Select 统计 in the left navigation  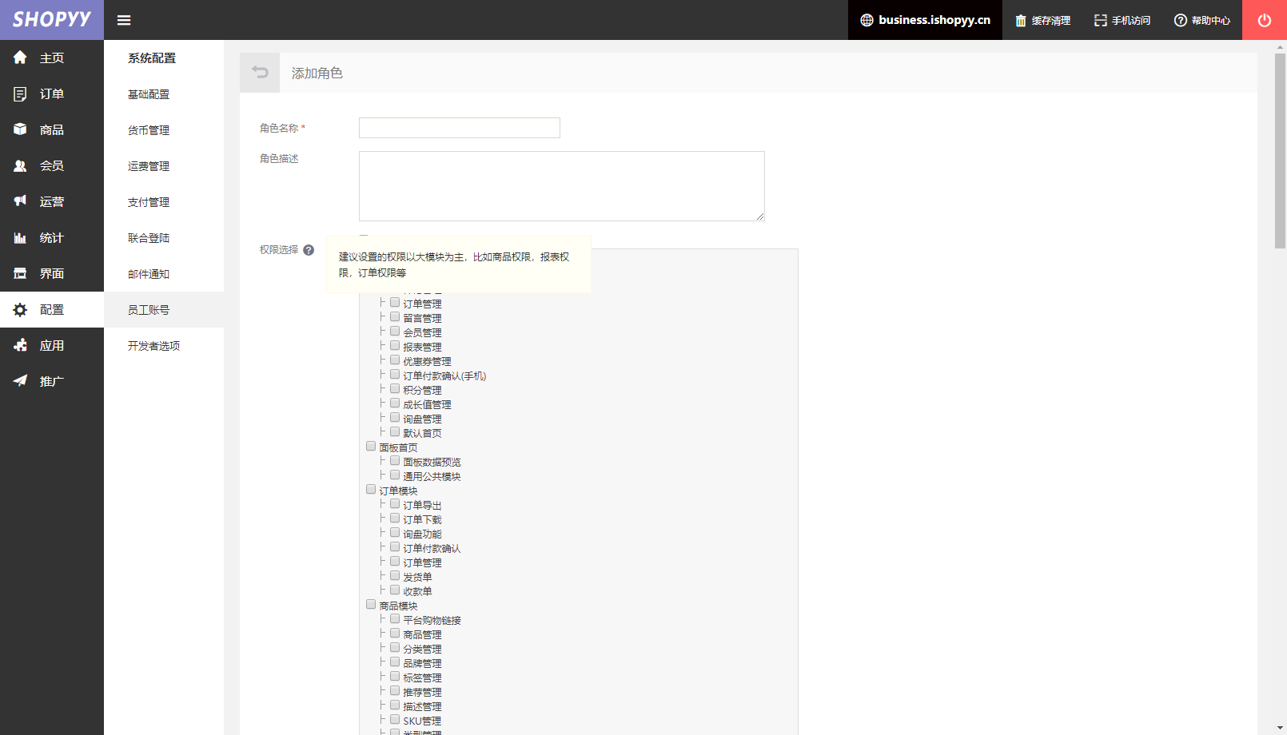(x=52, y=237)
